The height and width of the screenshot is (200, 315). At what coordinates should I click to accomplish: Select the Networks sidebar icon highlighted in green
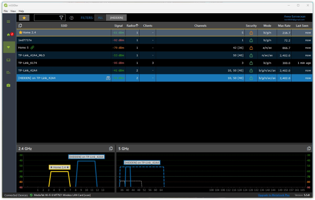coord(9,47)
